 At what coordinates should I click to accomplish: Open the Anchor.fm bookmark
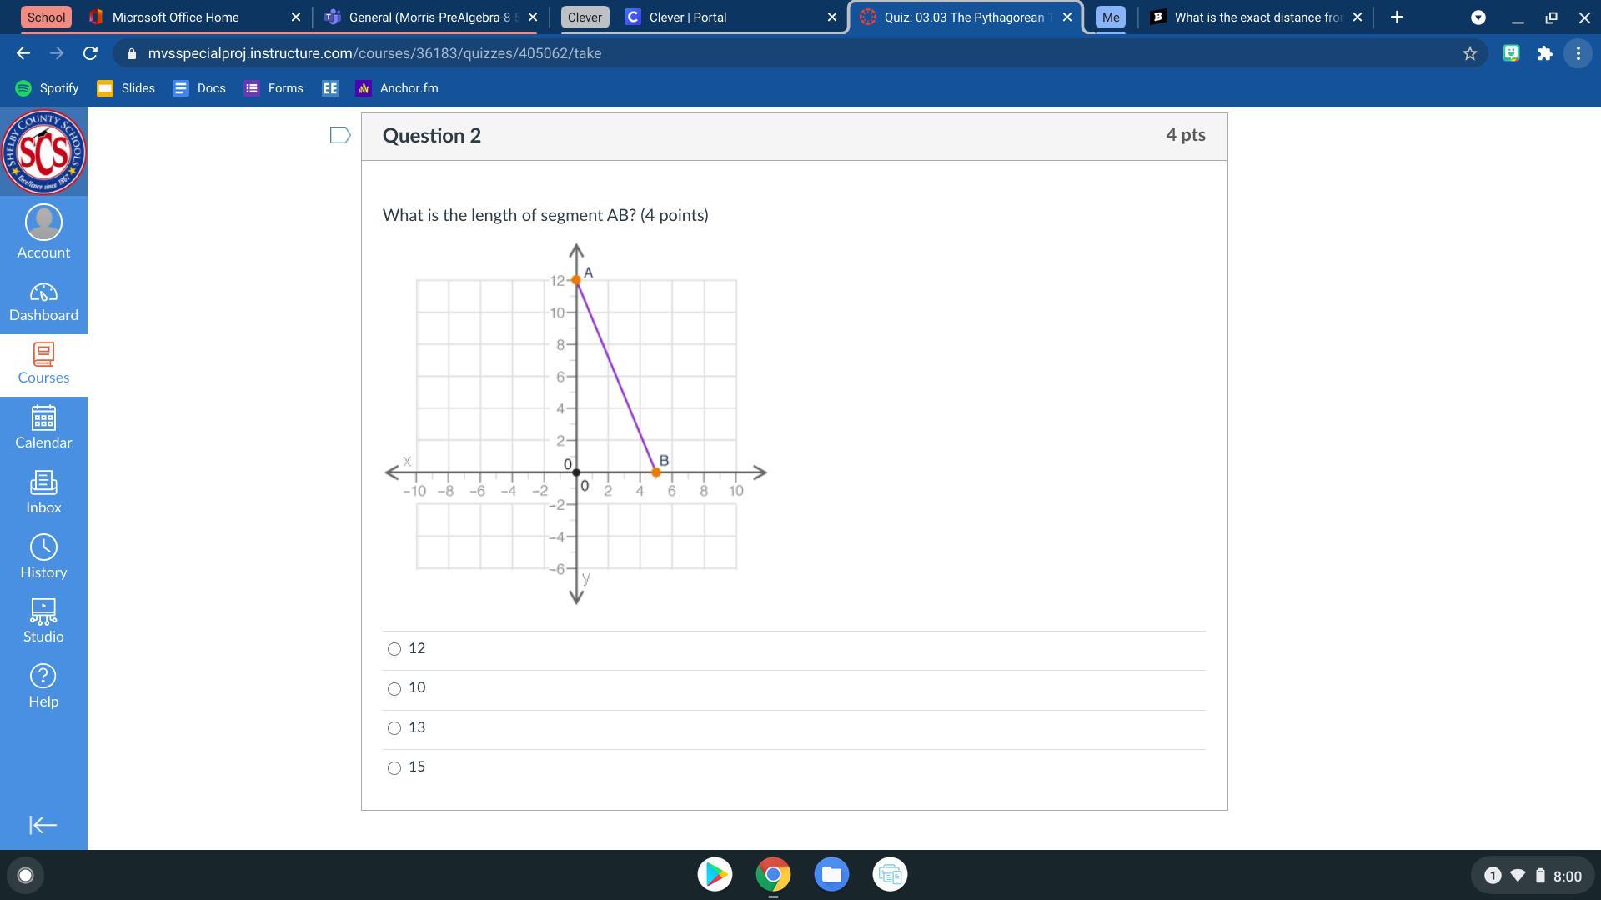coord(397,88)
